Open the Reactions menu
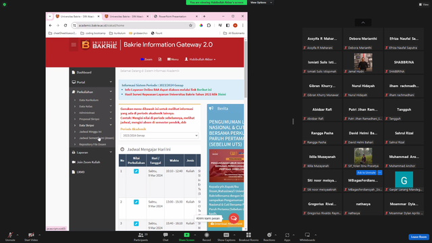 pyautogui.click(x=269, y=236)
